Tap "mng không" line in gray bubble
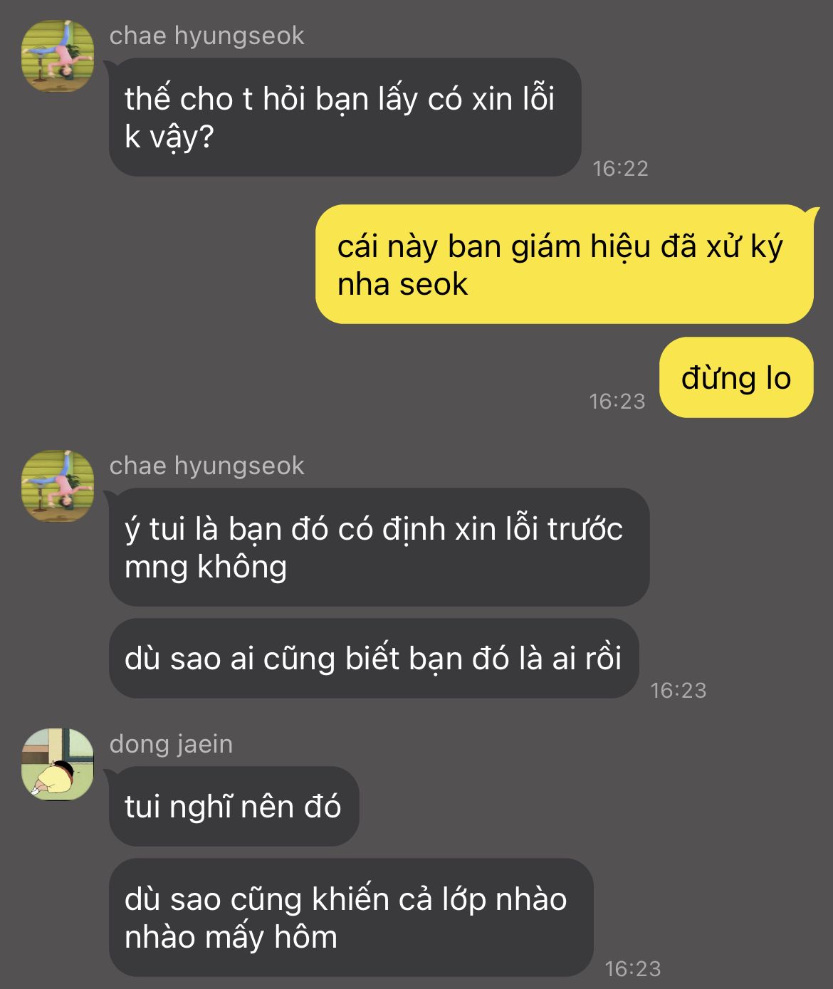The width and height of the screenshot is (833, 989). pyautogui.click(x=206, y=567)
